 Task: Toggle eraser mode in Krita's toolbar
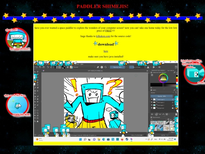[98, 67]
